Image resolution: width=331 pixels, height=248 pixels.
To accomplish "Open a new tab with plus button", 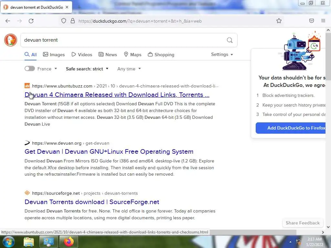I will click(79, 7).
